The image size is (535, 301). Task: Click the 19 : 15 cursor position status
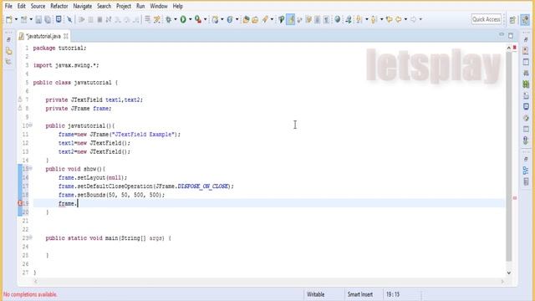(x=393, y=294)
